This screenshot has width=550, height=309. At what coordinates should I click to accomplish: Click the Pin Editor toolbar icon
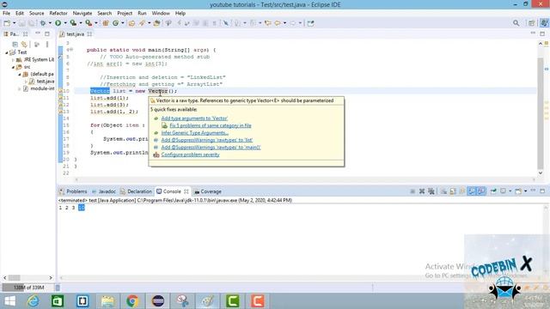point(310,23)
